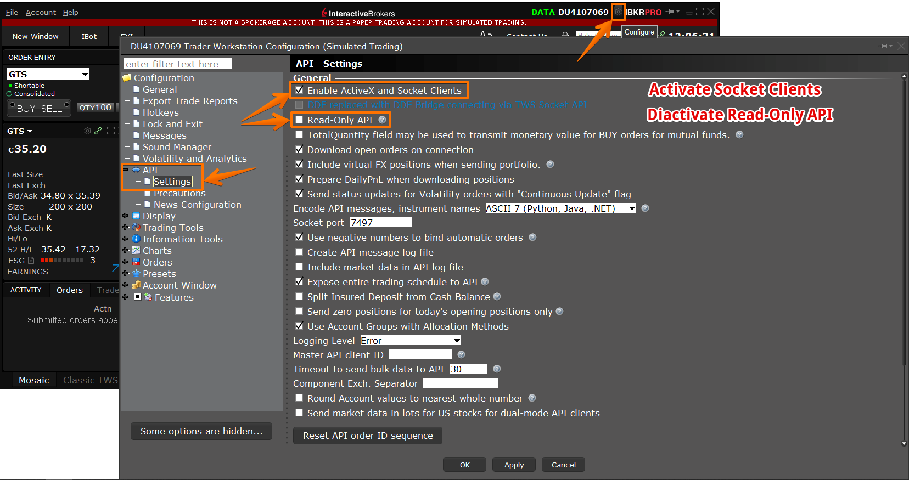Expand the Trading Tools tree node
Image resolution: width=909 pixels, height=480 pixels.
point(126,227)
